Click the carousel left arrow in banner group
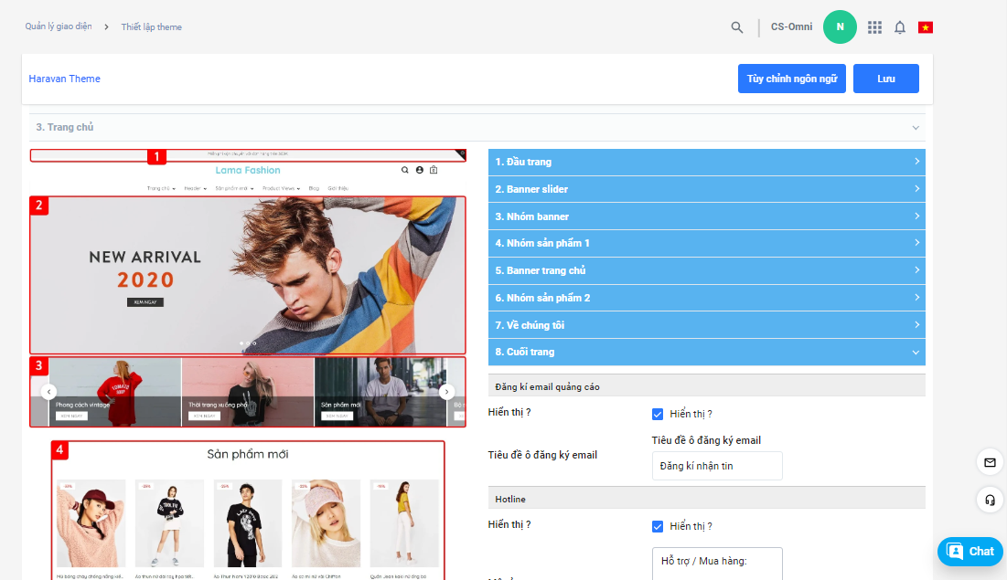Screen dimensions: 1007x580 pyautogui.click(x=48, y=392)
